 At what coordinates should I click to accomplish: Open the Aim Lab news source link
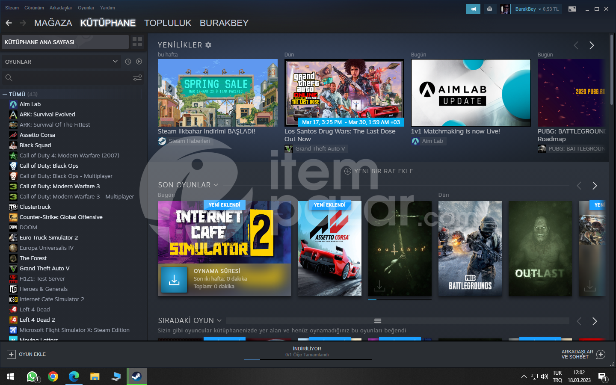point(432,141)
